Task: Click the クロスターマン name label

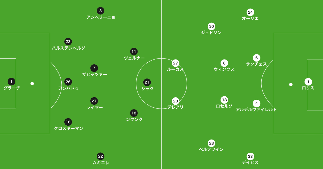Action: tap(69, 128)
